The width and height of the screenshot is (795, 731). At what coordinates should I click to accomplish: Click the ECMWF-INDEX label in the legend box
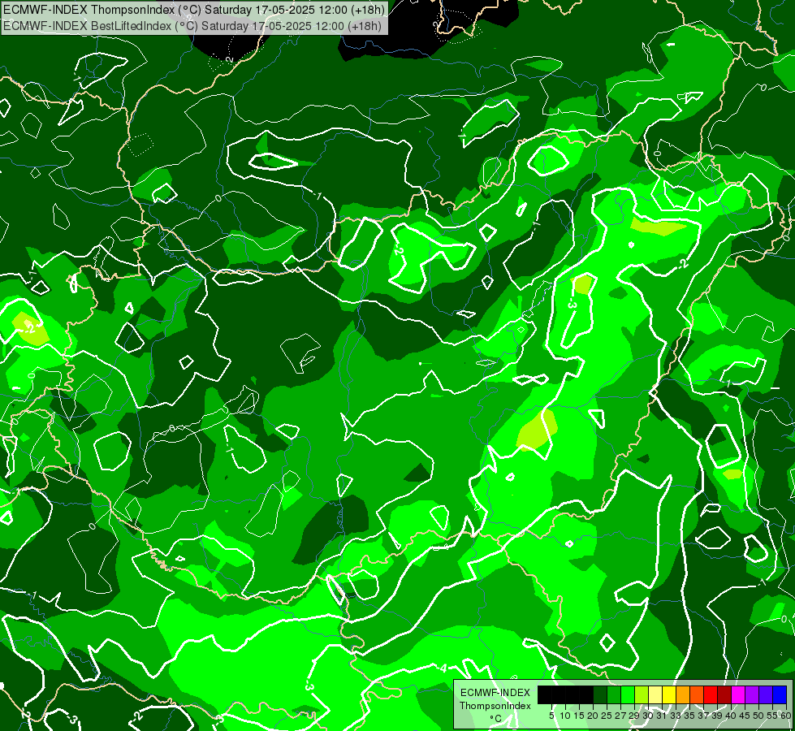pos(495,693)
